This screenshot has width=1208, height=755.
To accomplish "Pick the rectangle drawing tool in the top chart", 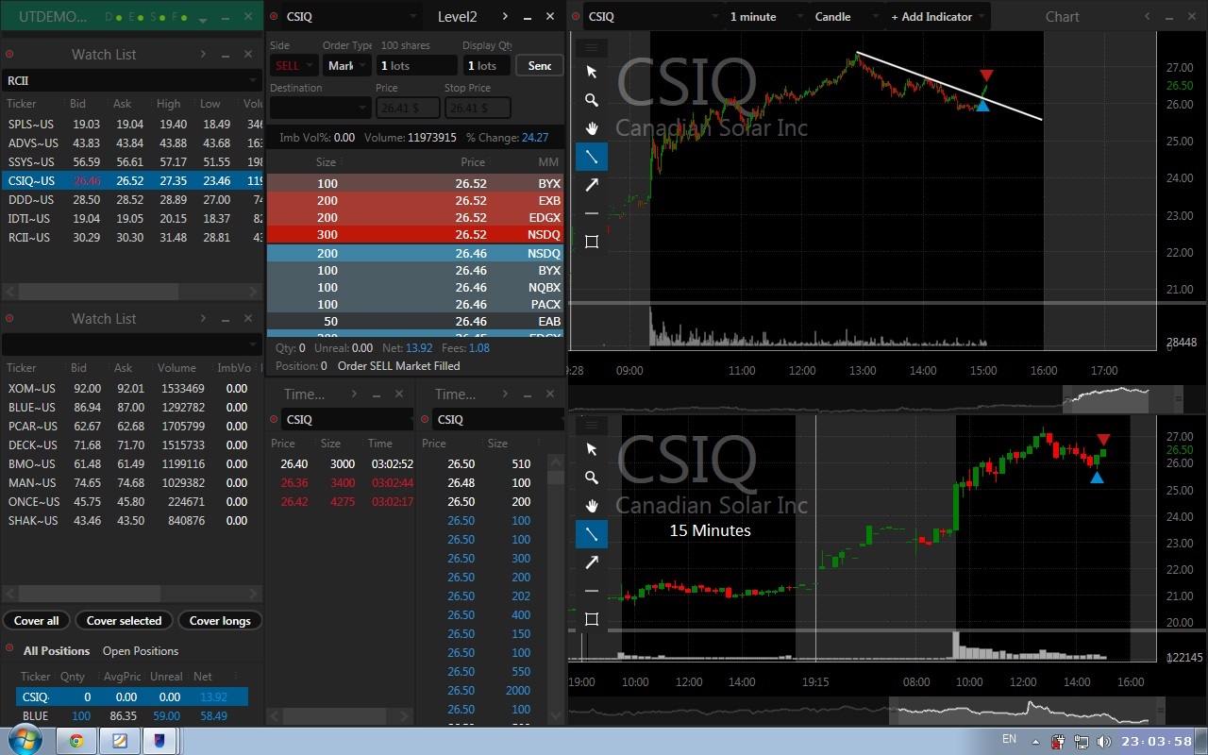I will pos(592,242).
